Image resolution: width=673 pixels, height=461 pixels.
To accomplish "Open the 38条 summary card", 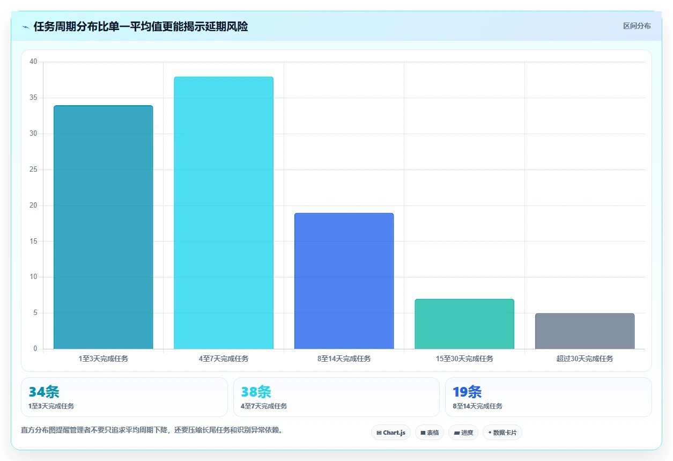I will 336,397.
